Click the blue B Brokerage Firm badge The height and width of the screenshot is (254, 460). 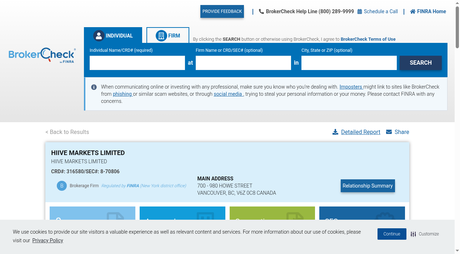(62, 186)
